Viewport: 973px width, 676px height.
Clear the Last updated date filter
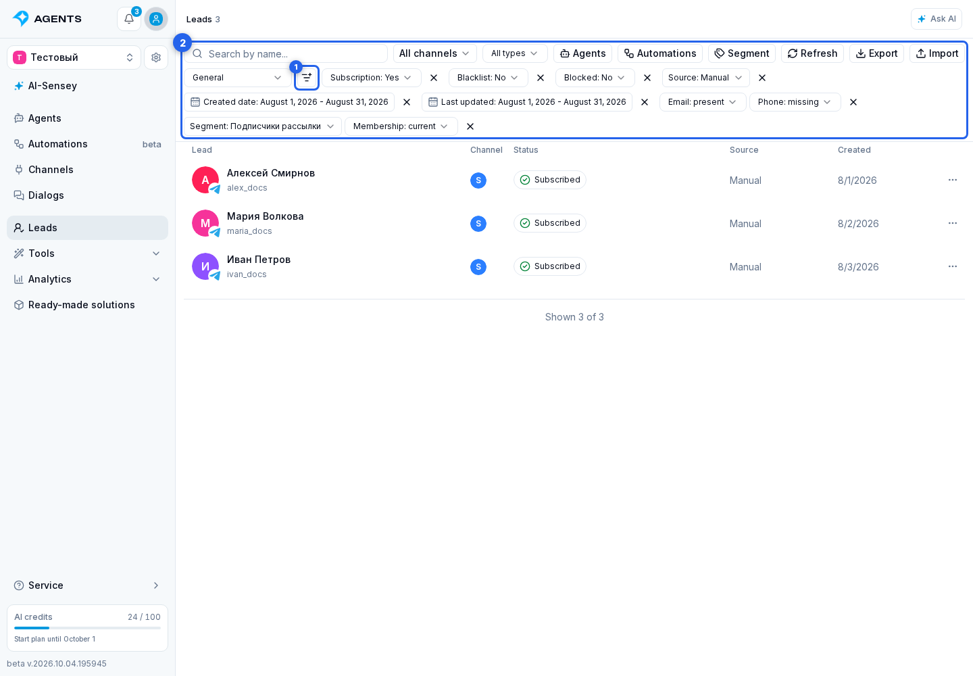pos(645,102)
